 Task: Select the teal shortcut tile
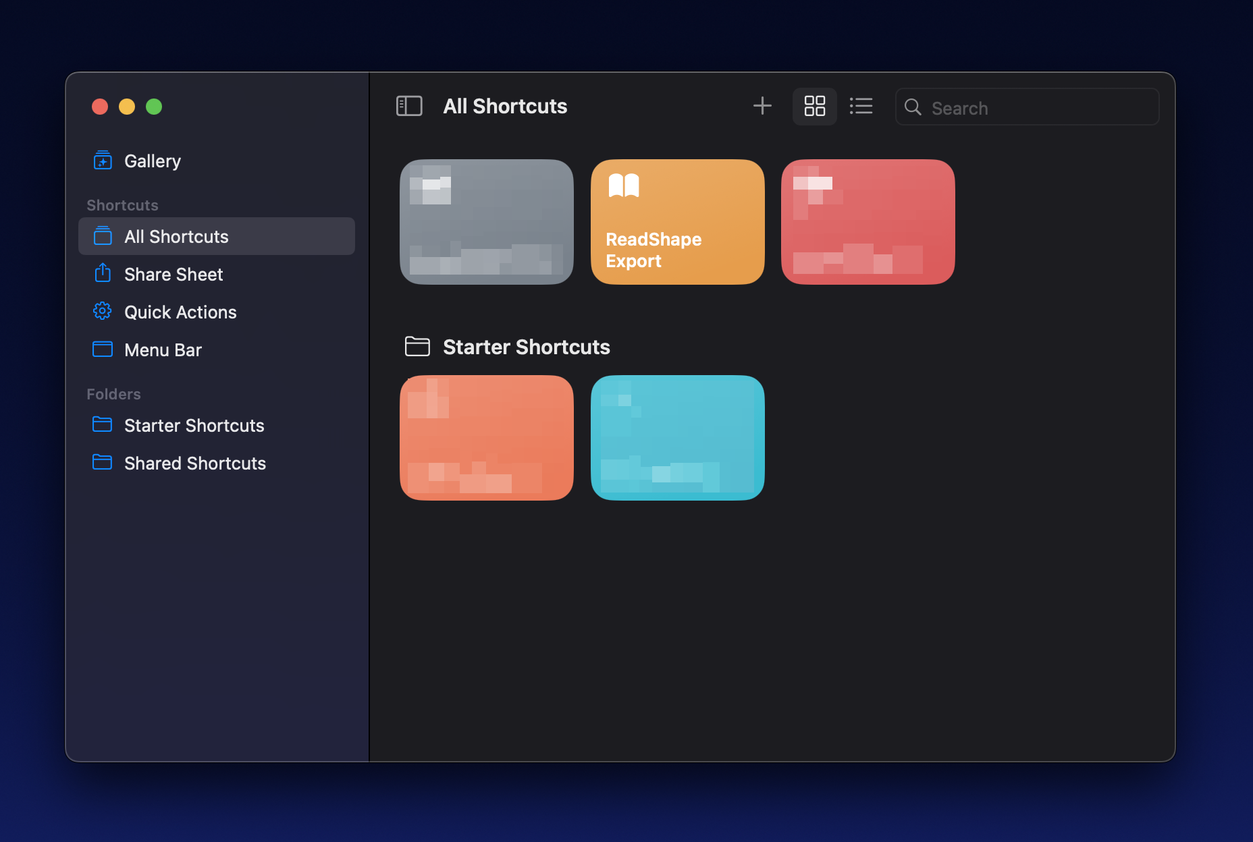(x=677, y=438)
